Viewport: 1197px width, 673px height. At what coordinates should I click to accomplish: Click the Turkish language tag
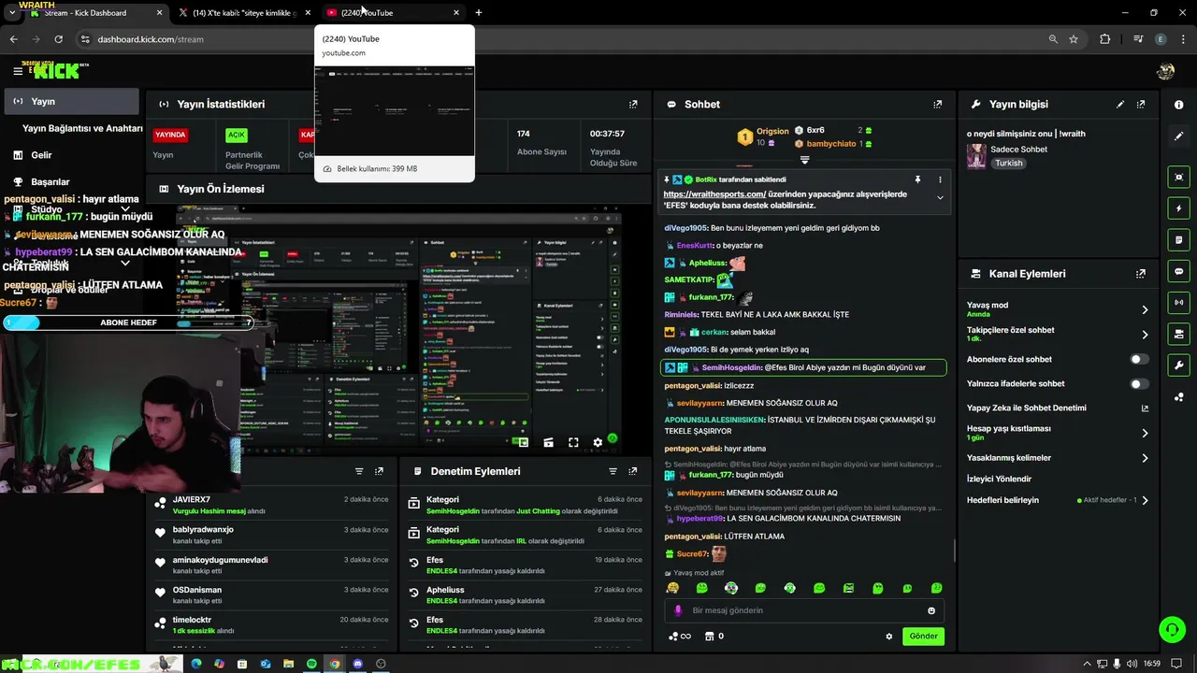1008,163
